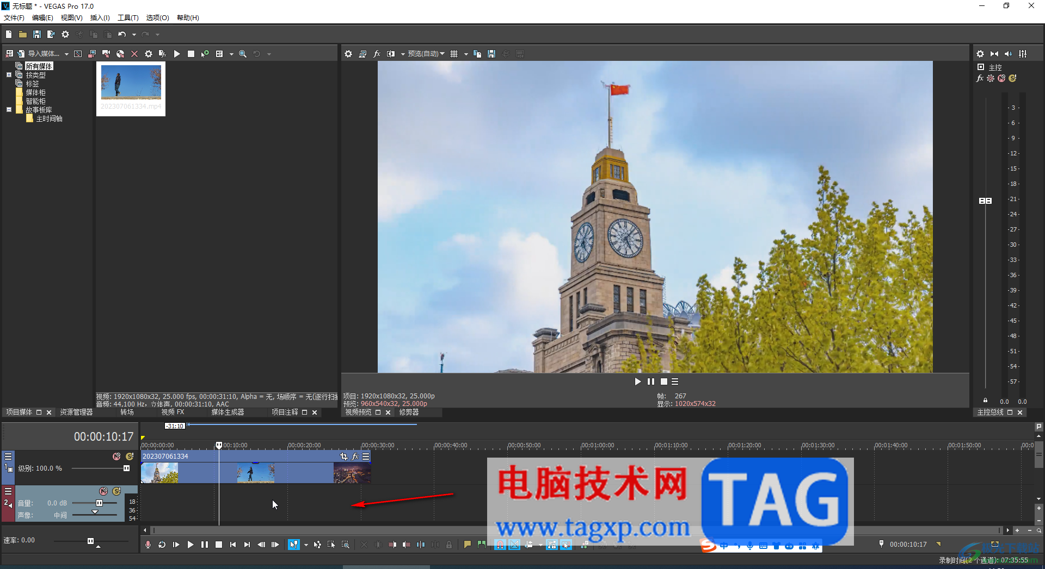Toggle Auto Preview in Project Media toolbar
The width and height of the screenshot is (1045, 569).
tap(205, 54)
